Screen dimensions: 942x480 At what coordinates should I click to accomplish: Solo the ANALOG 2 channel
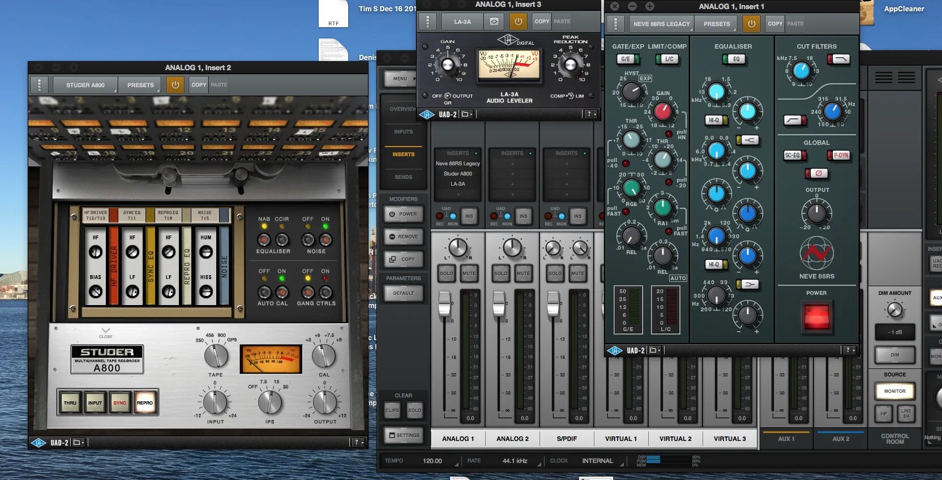coord(501,273)
